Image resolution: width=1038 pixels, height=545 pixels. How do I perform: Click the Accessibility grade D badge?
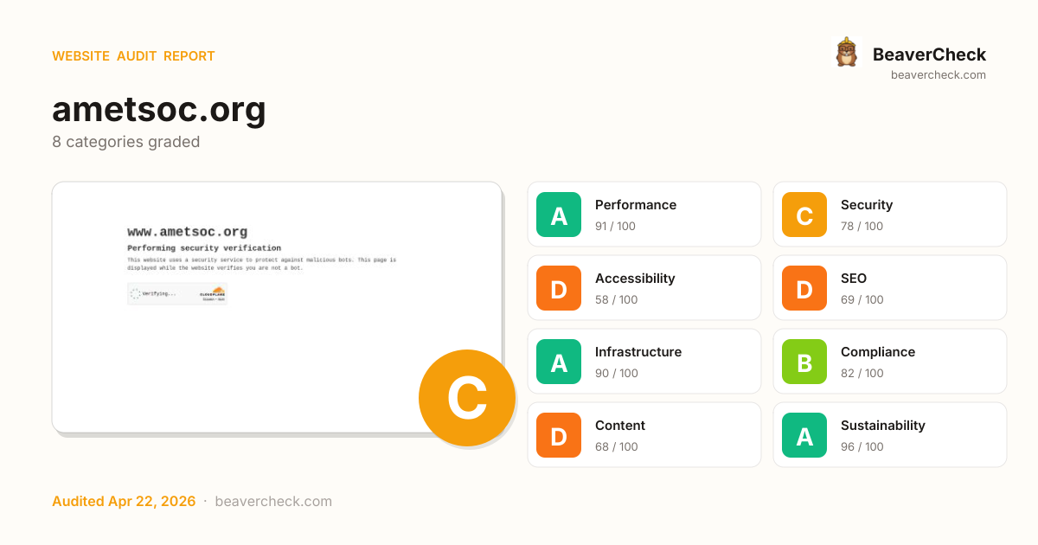click(x=559, y=288)
